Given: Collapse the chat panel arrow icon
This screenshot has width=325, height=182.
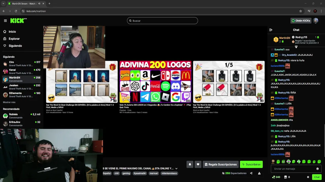Looking at the screenshot, I should click(271, 30).
